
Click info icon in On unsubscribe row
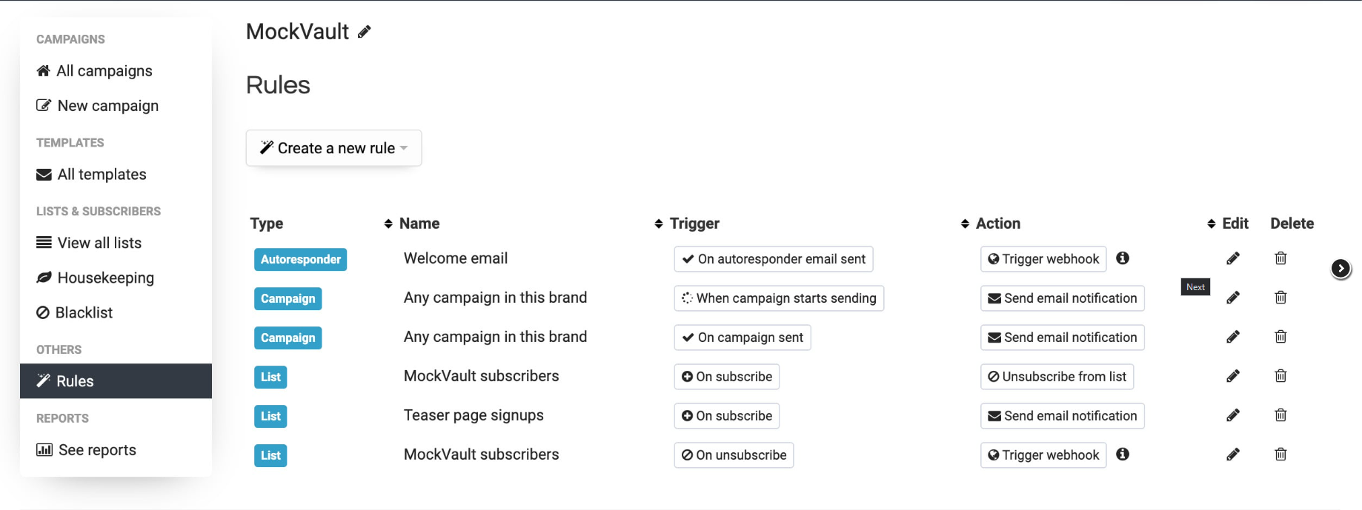tap(1123, 454)
